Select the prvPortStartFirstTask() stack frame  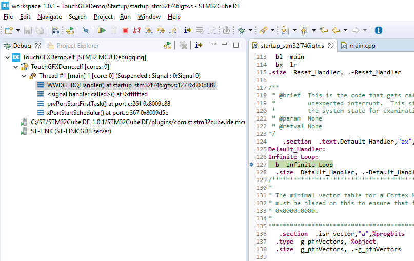104,104
